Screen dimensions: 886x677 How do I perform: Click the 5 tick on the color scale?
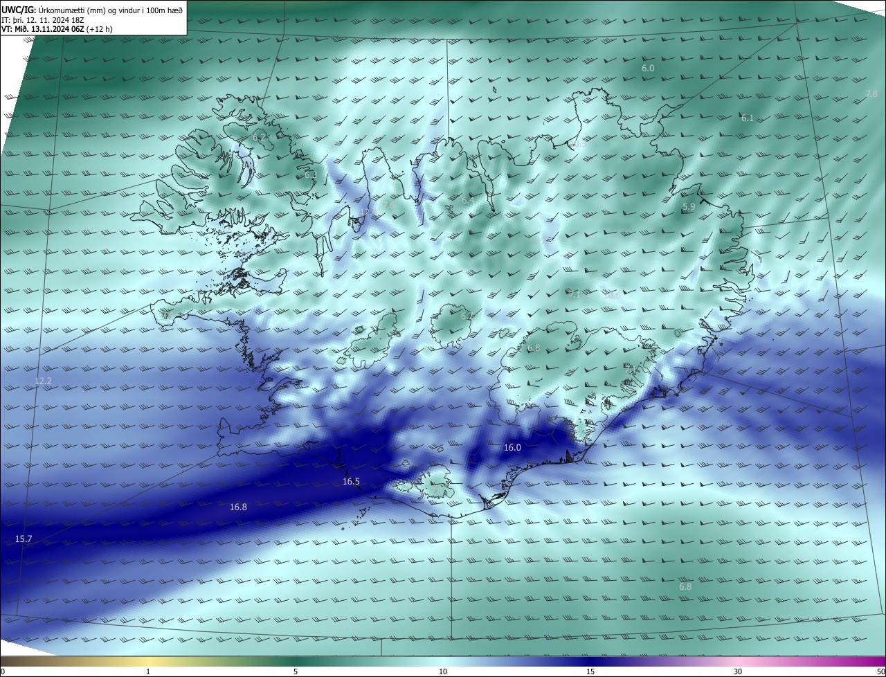296,671
